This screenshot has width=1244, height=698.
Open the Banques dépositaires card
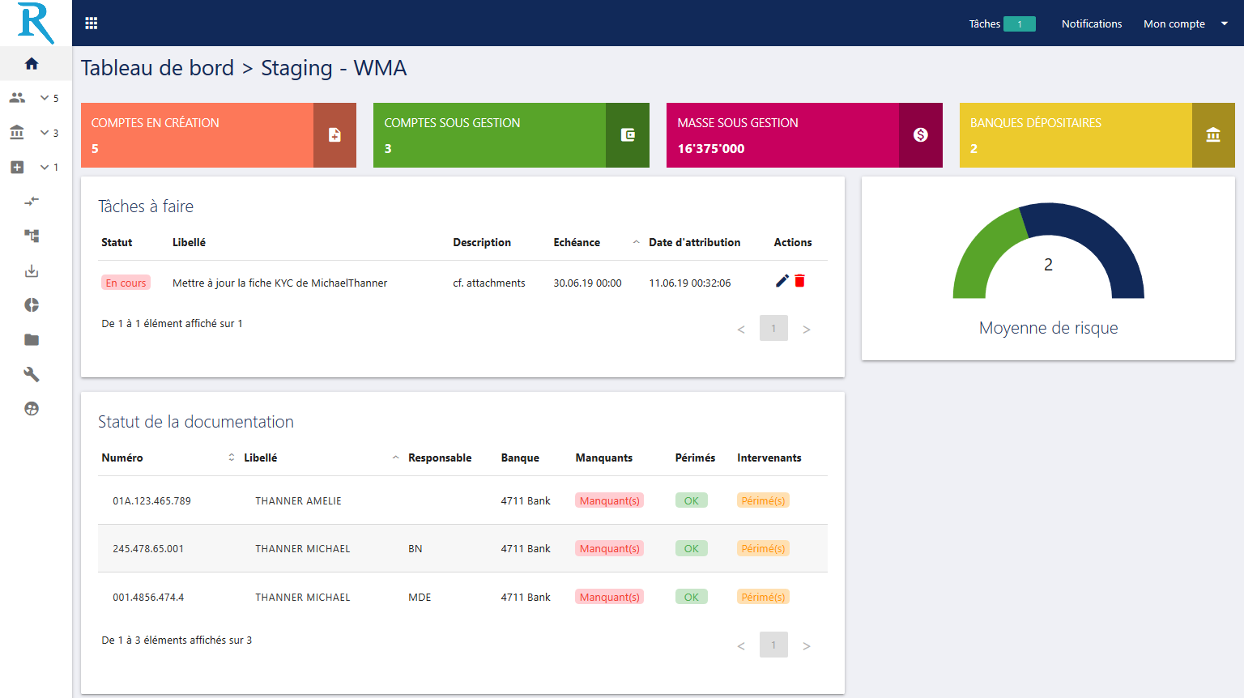(x=1096, y=135)
